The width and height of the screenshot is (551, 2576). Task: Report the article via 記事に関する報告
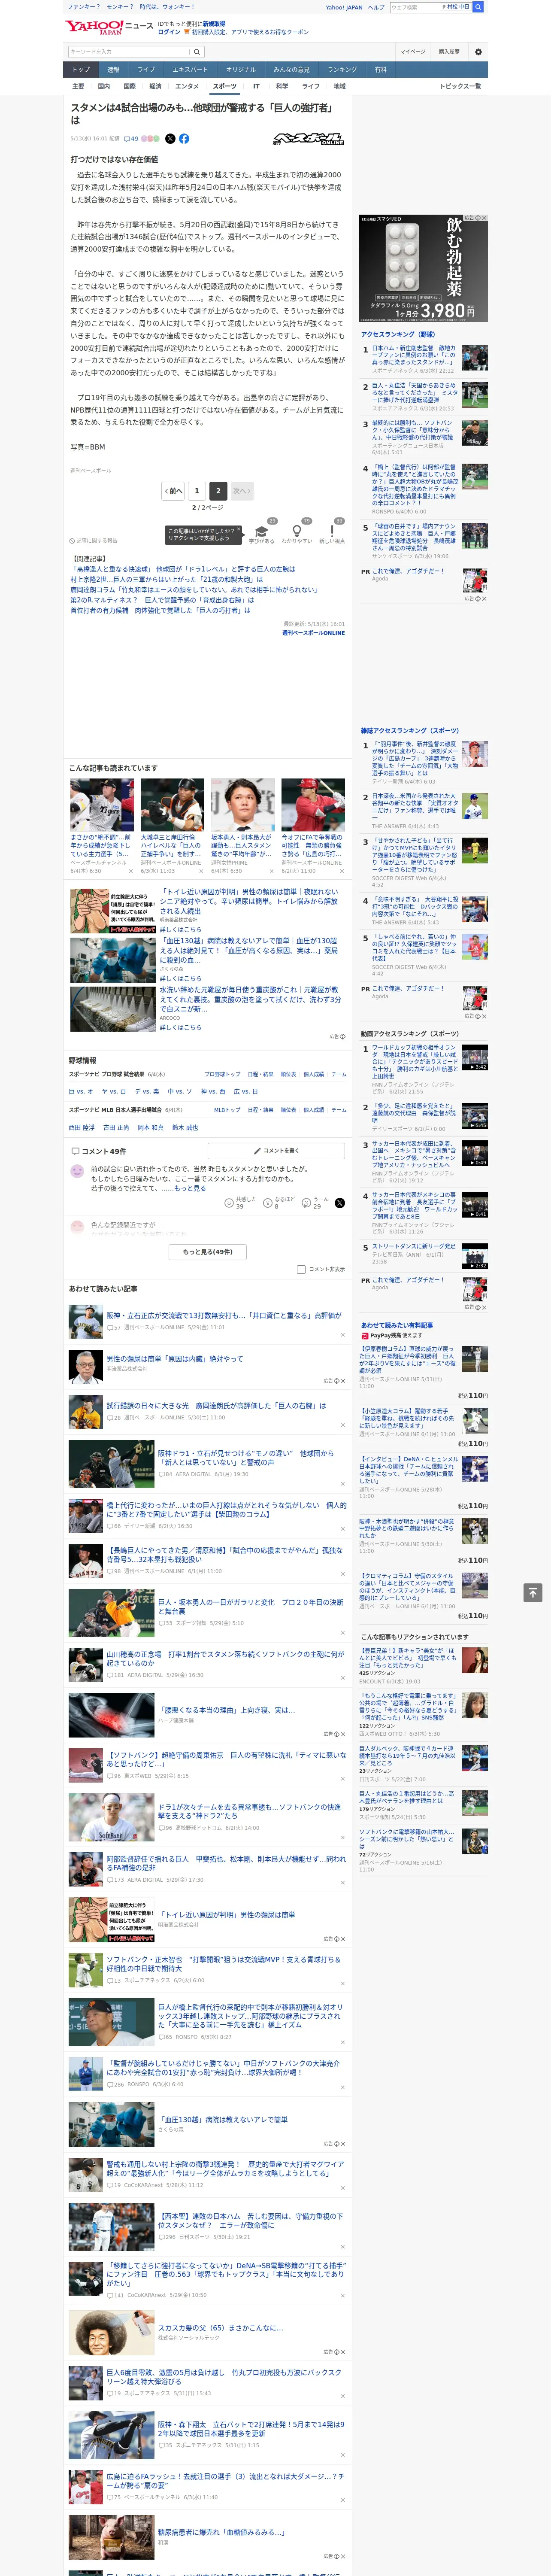coord(95,540)
